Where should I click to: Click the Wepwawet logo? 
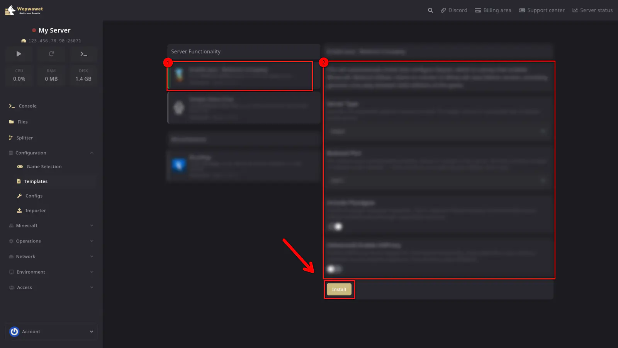click(24, 10)
